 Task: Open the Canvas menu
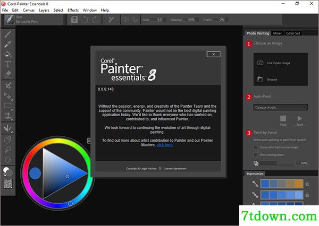tap(29, 10)
